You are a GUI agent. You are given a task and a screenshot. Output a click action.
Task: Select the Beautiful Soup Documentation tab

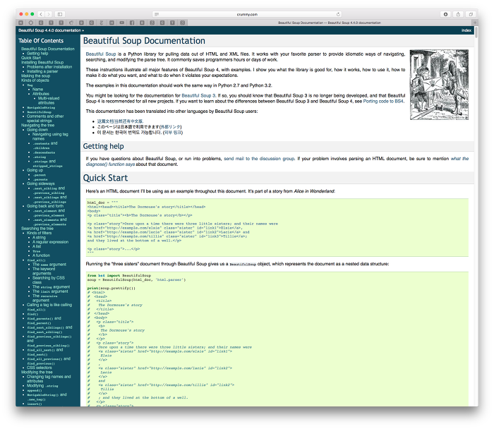pos(330,23)
